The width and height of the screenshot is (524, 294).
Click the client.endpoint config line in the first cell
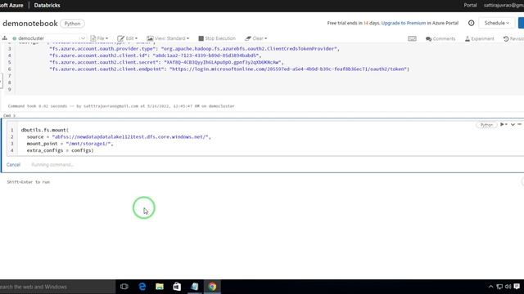pyautogui.click(x=229, y=69)
